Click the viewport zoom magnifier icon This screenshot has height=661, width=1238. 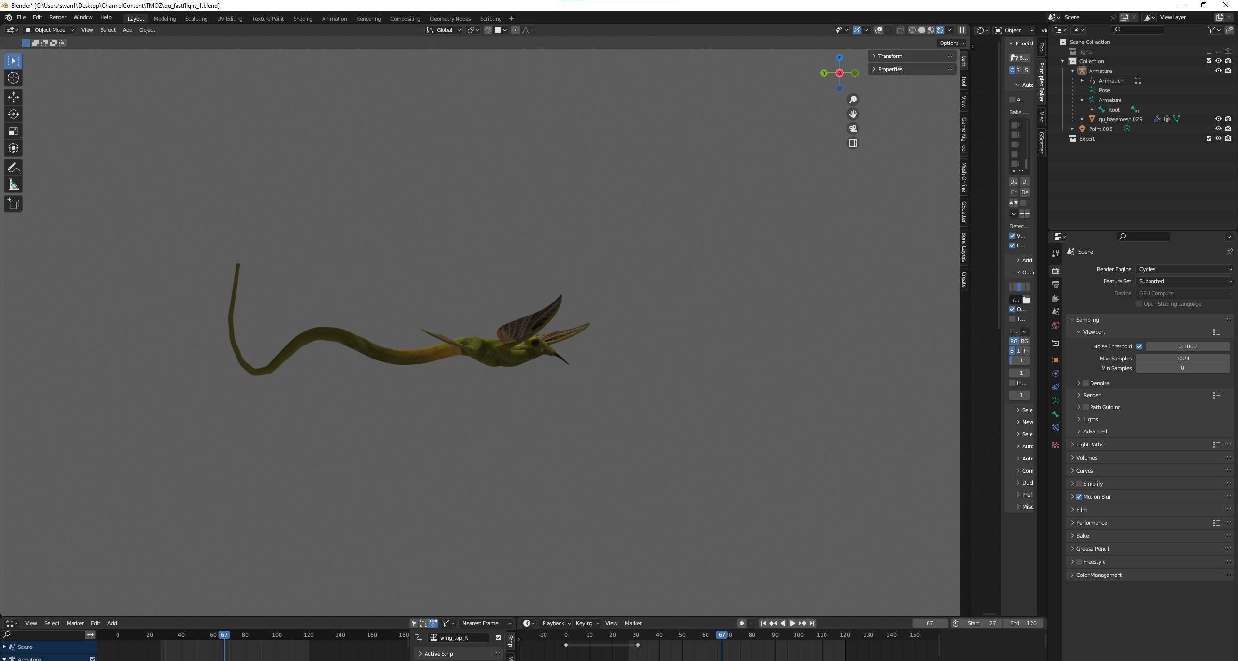pyautogui.click(x=853, y=100)
